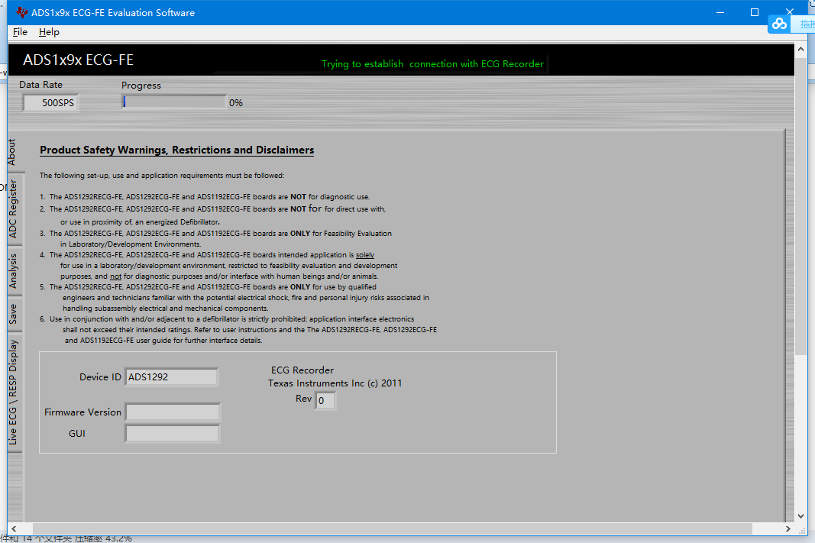This screenshot has height=543, width=815.
Task: Click the horizontal scrollbar right arrow
Action: (788, 528)
